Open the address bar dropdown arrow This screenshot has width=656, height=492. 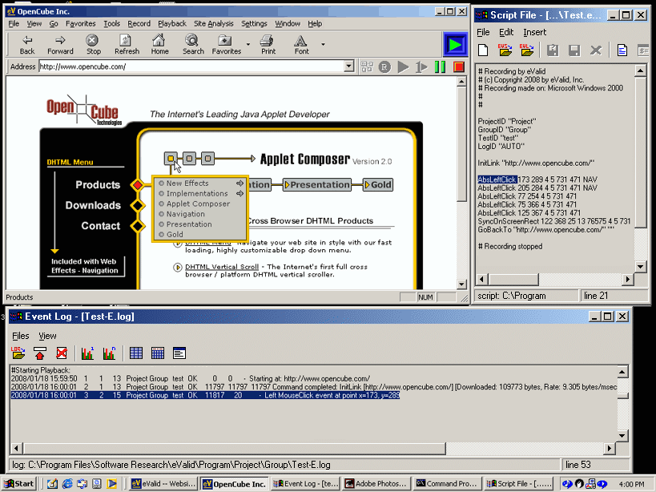point(348,67)
